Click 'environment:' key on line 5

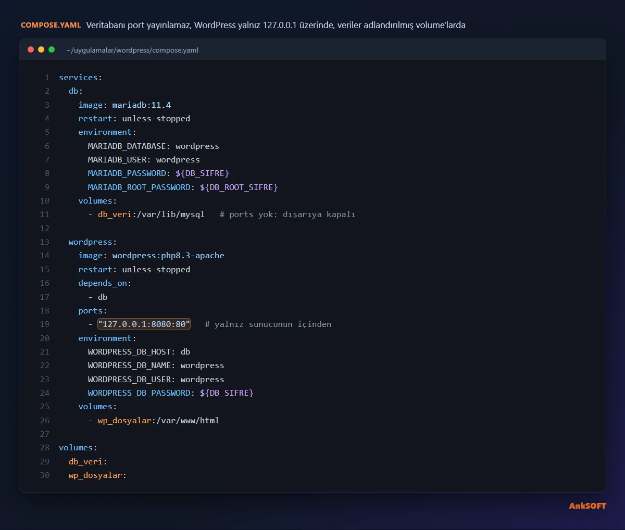pos(107,132)
